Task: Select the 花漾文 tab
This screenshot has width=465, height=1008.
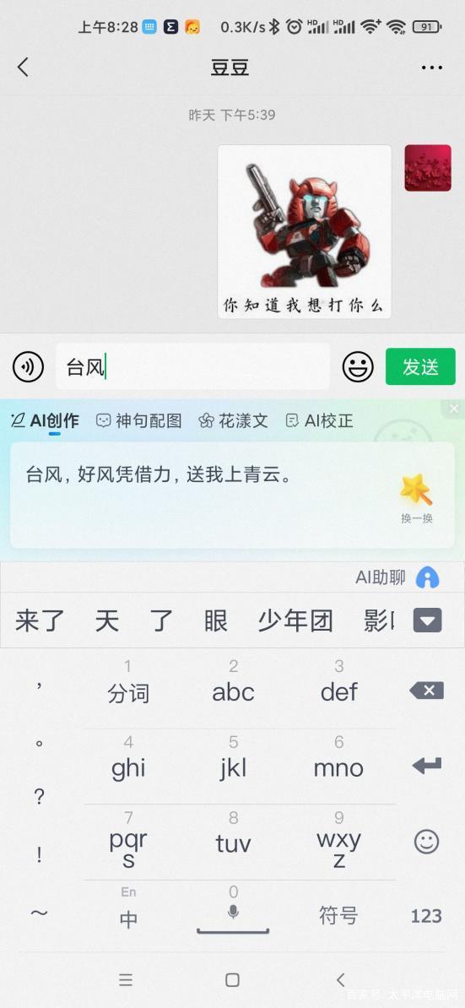Action: pyautogui.click(x=233, y=421)
